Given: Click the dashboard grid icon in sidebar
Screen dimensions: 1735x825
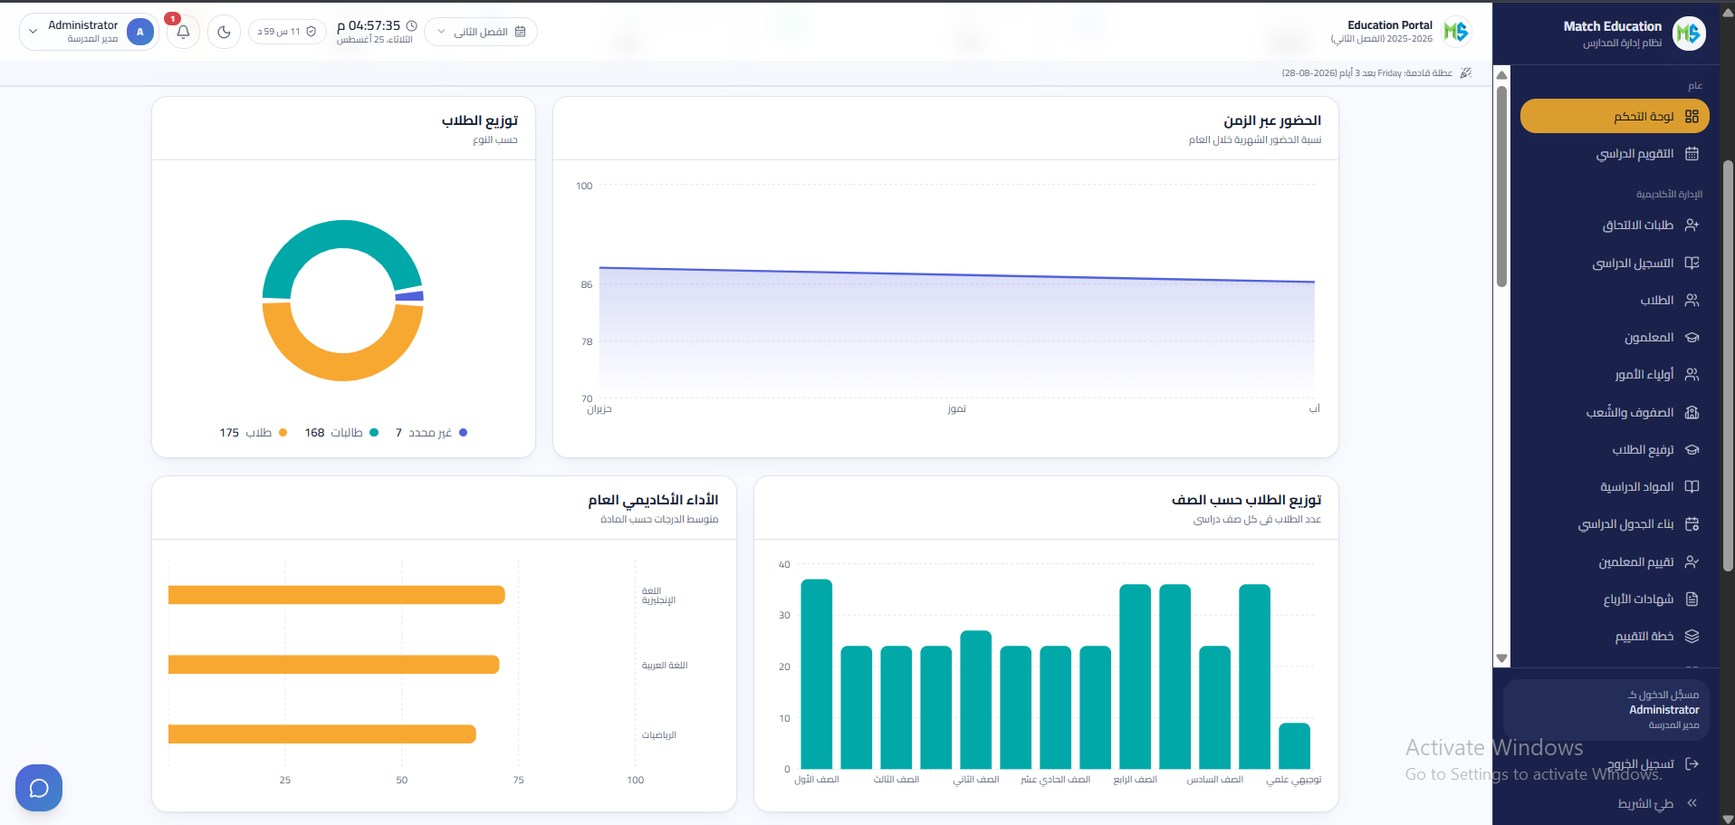Looking at the screenshot, I should [1692, 117].
